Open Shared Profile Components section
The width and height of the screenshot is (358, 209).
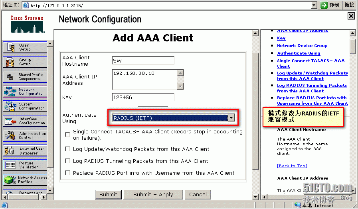[25, 77]
